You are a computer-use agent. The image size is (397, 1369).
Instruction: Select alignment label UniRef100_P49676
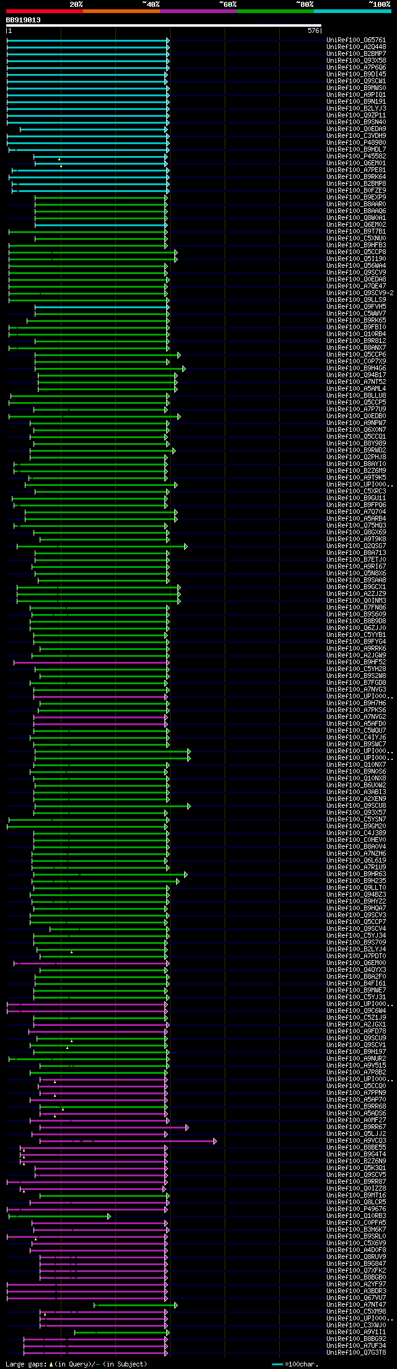point(356,1209)
